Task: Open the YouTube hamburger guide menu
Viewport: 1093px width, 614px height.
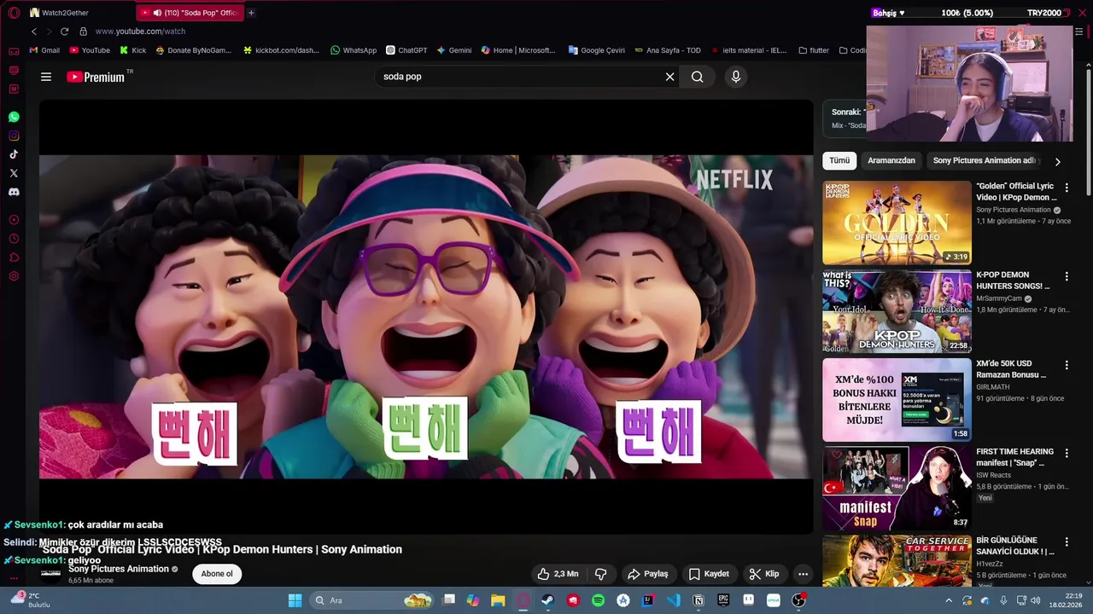Action: coord(46,77)
